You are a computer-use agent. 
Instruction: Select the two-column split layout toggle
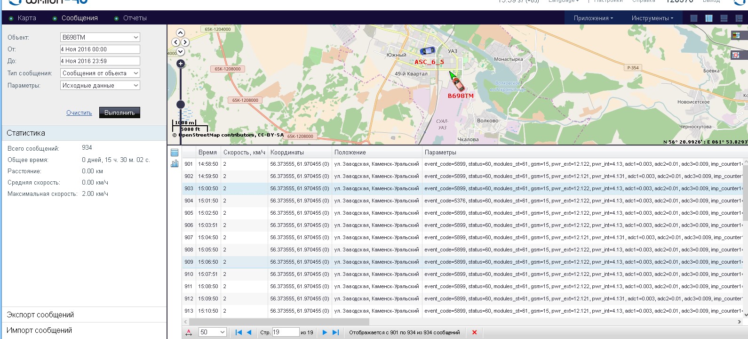[x=709, y=18]
